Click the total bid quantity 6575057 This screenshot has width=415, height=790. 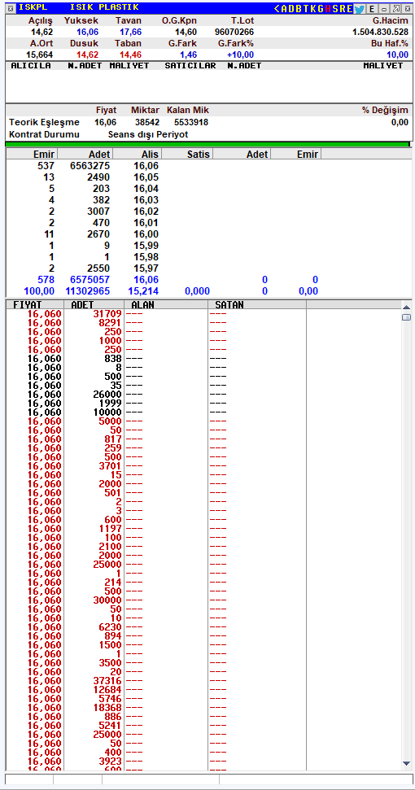pos(88,280)
